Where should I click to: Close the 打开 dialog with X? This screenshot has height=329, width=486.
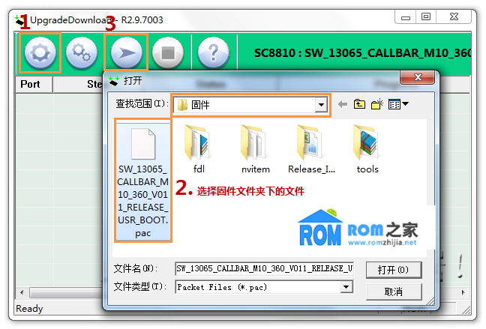click(x=418, y=77)
